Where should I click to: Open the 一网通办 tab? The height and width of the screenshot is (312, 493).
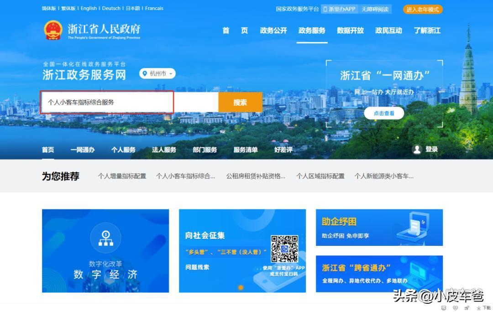point(82,149)
